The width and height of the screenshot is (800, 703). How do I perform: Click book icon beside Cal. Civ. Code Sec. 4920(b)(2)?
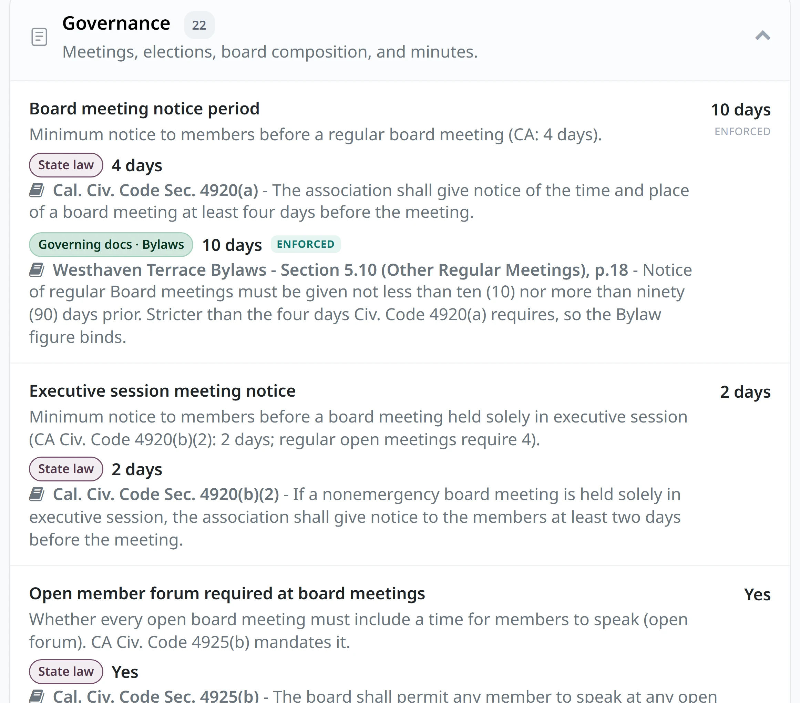pyautogui.click(x=37, y=495)
